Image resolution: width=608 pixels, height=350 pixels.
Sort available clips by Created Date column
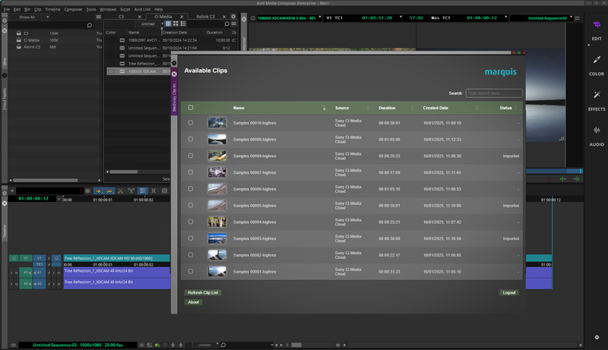click(435, 108)
